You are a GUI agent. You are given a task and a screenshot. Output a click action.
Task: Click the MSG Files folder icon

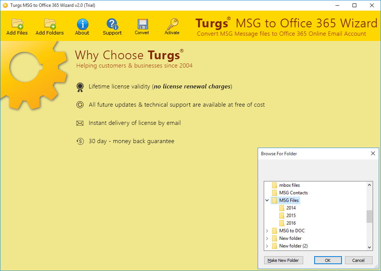click(274, 200)
